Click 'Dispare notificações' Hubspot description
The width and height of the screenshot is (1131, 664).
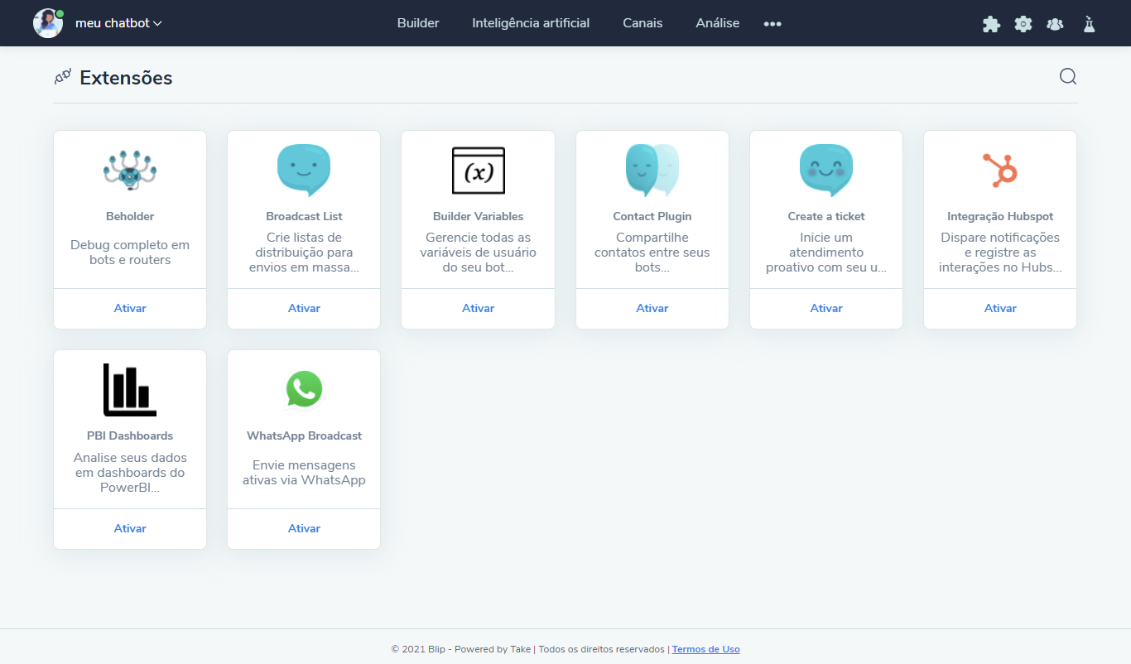click(x=1000, y=253)
